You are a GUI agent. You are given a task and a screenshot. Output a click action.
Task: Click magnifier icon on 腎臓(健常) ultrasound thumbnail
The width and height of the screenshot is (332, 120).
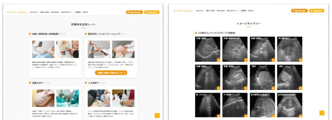[x=246, y=88]
